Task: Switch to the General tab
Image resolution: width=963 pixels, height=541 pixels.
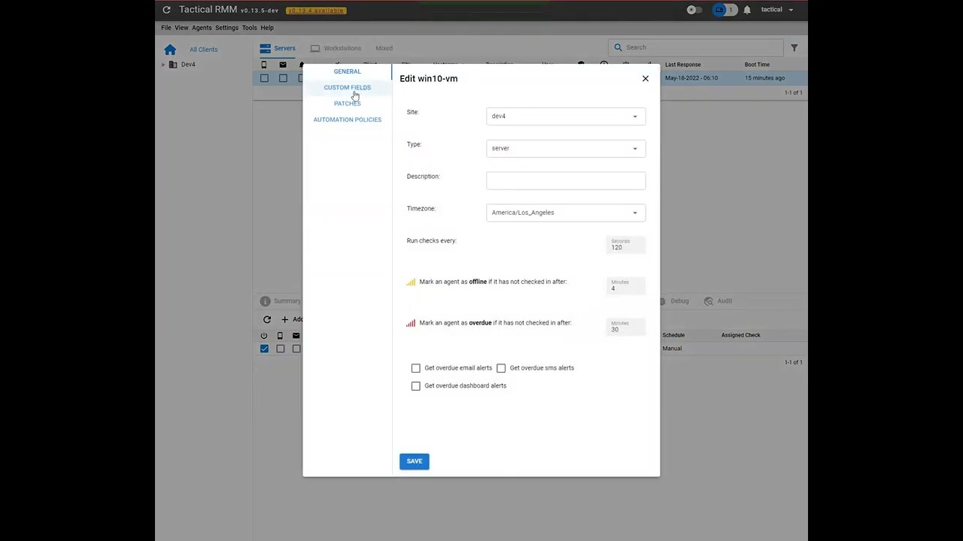Action: [x=348, y=71]
